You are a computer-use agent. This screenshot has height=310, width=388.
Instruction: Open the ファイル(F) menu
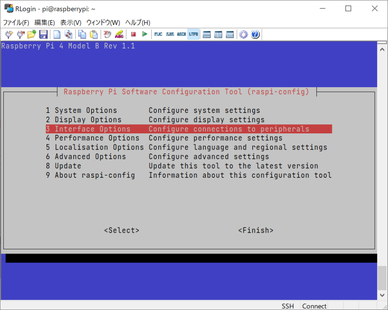[16, 22]
